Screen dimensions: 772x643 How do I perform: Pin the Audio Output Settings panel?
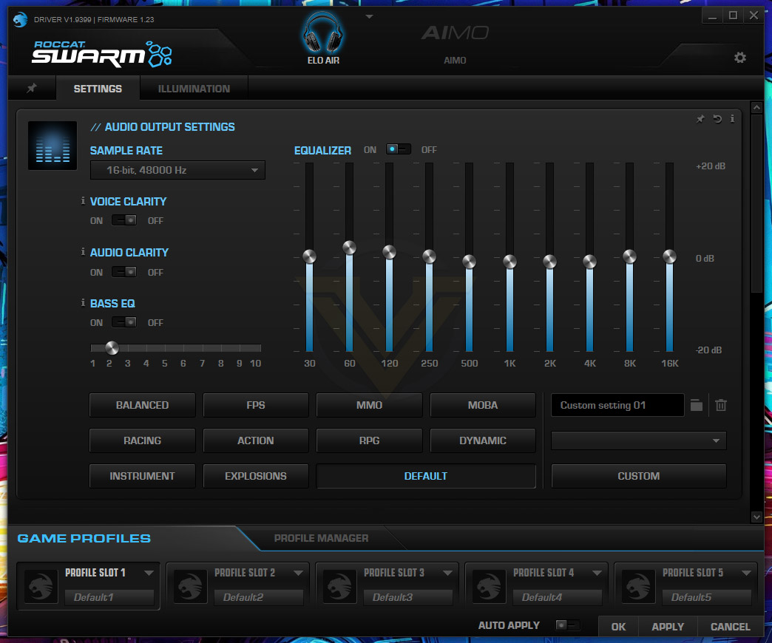coord(700,118)
